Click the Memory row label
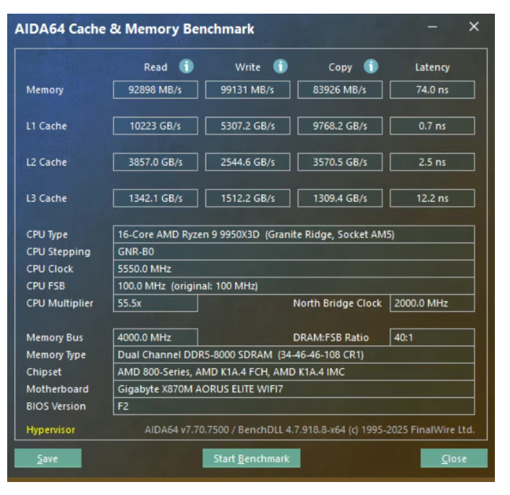Screen dimensions: 510x495 [x=45, y=90]
